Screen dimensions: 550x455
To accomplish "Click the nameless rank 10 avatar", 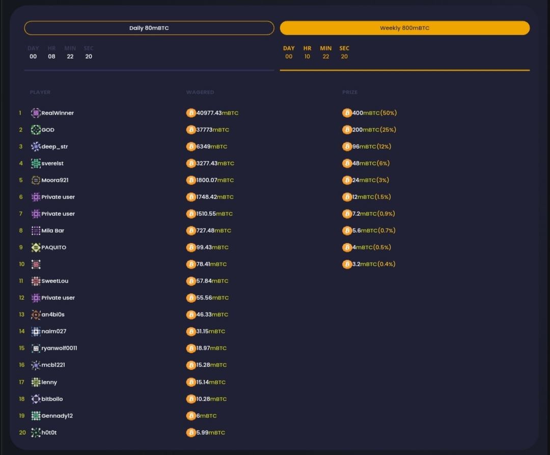I will point(36,264).
